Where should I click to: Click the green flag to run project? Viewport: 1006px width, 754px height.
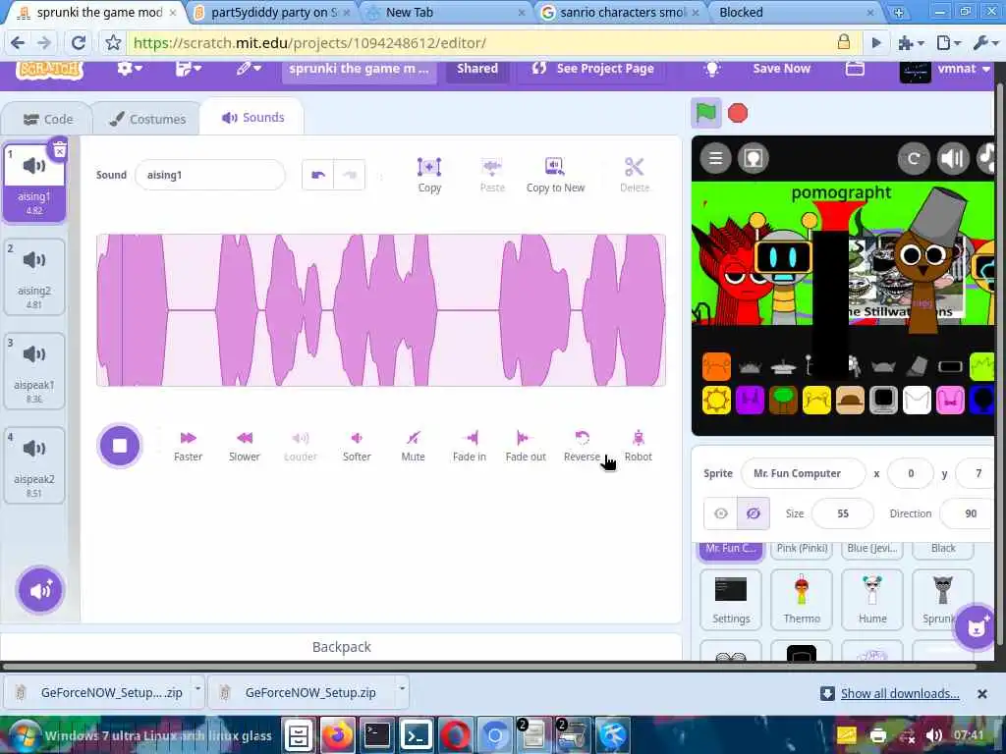(x=705, y=114)
